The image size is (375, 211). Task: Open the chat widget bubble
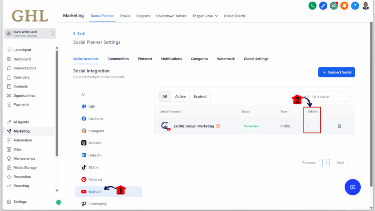click(352, 187)
